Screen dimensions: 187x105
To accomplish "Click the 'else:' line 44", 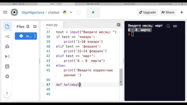I will [x=61, y=66].
